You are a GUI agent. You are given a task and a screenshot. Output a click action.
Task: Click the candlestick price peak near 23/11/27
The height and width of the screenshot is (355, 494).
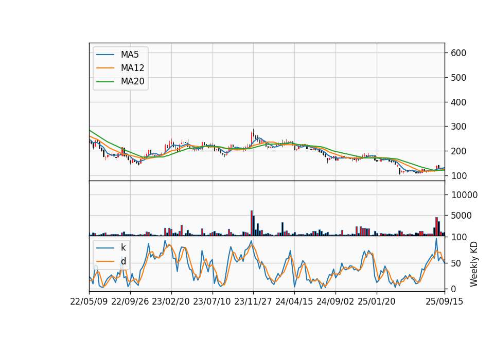click(x=253, y=132)
